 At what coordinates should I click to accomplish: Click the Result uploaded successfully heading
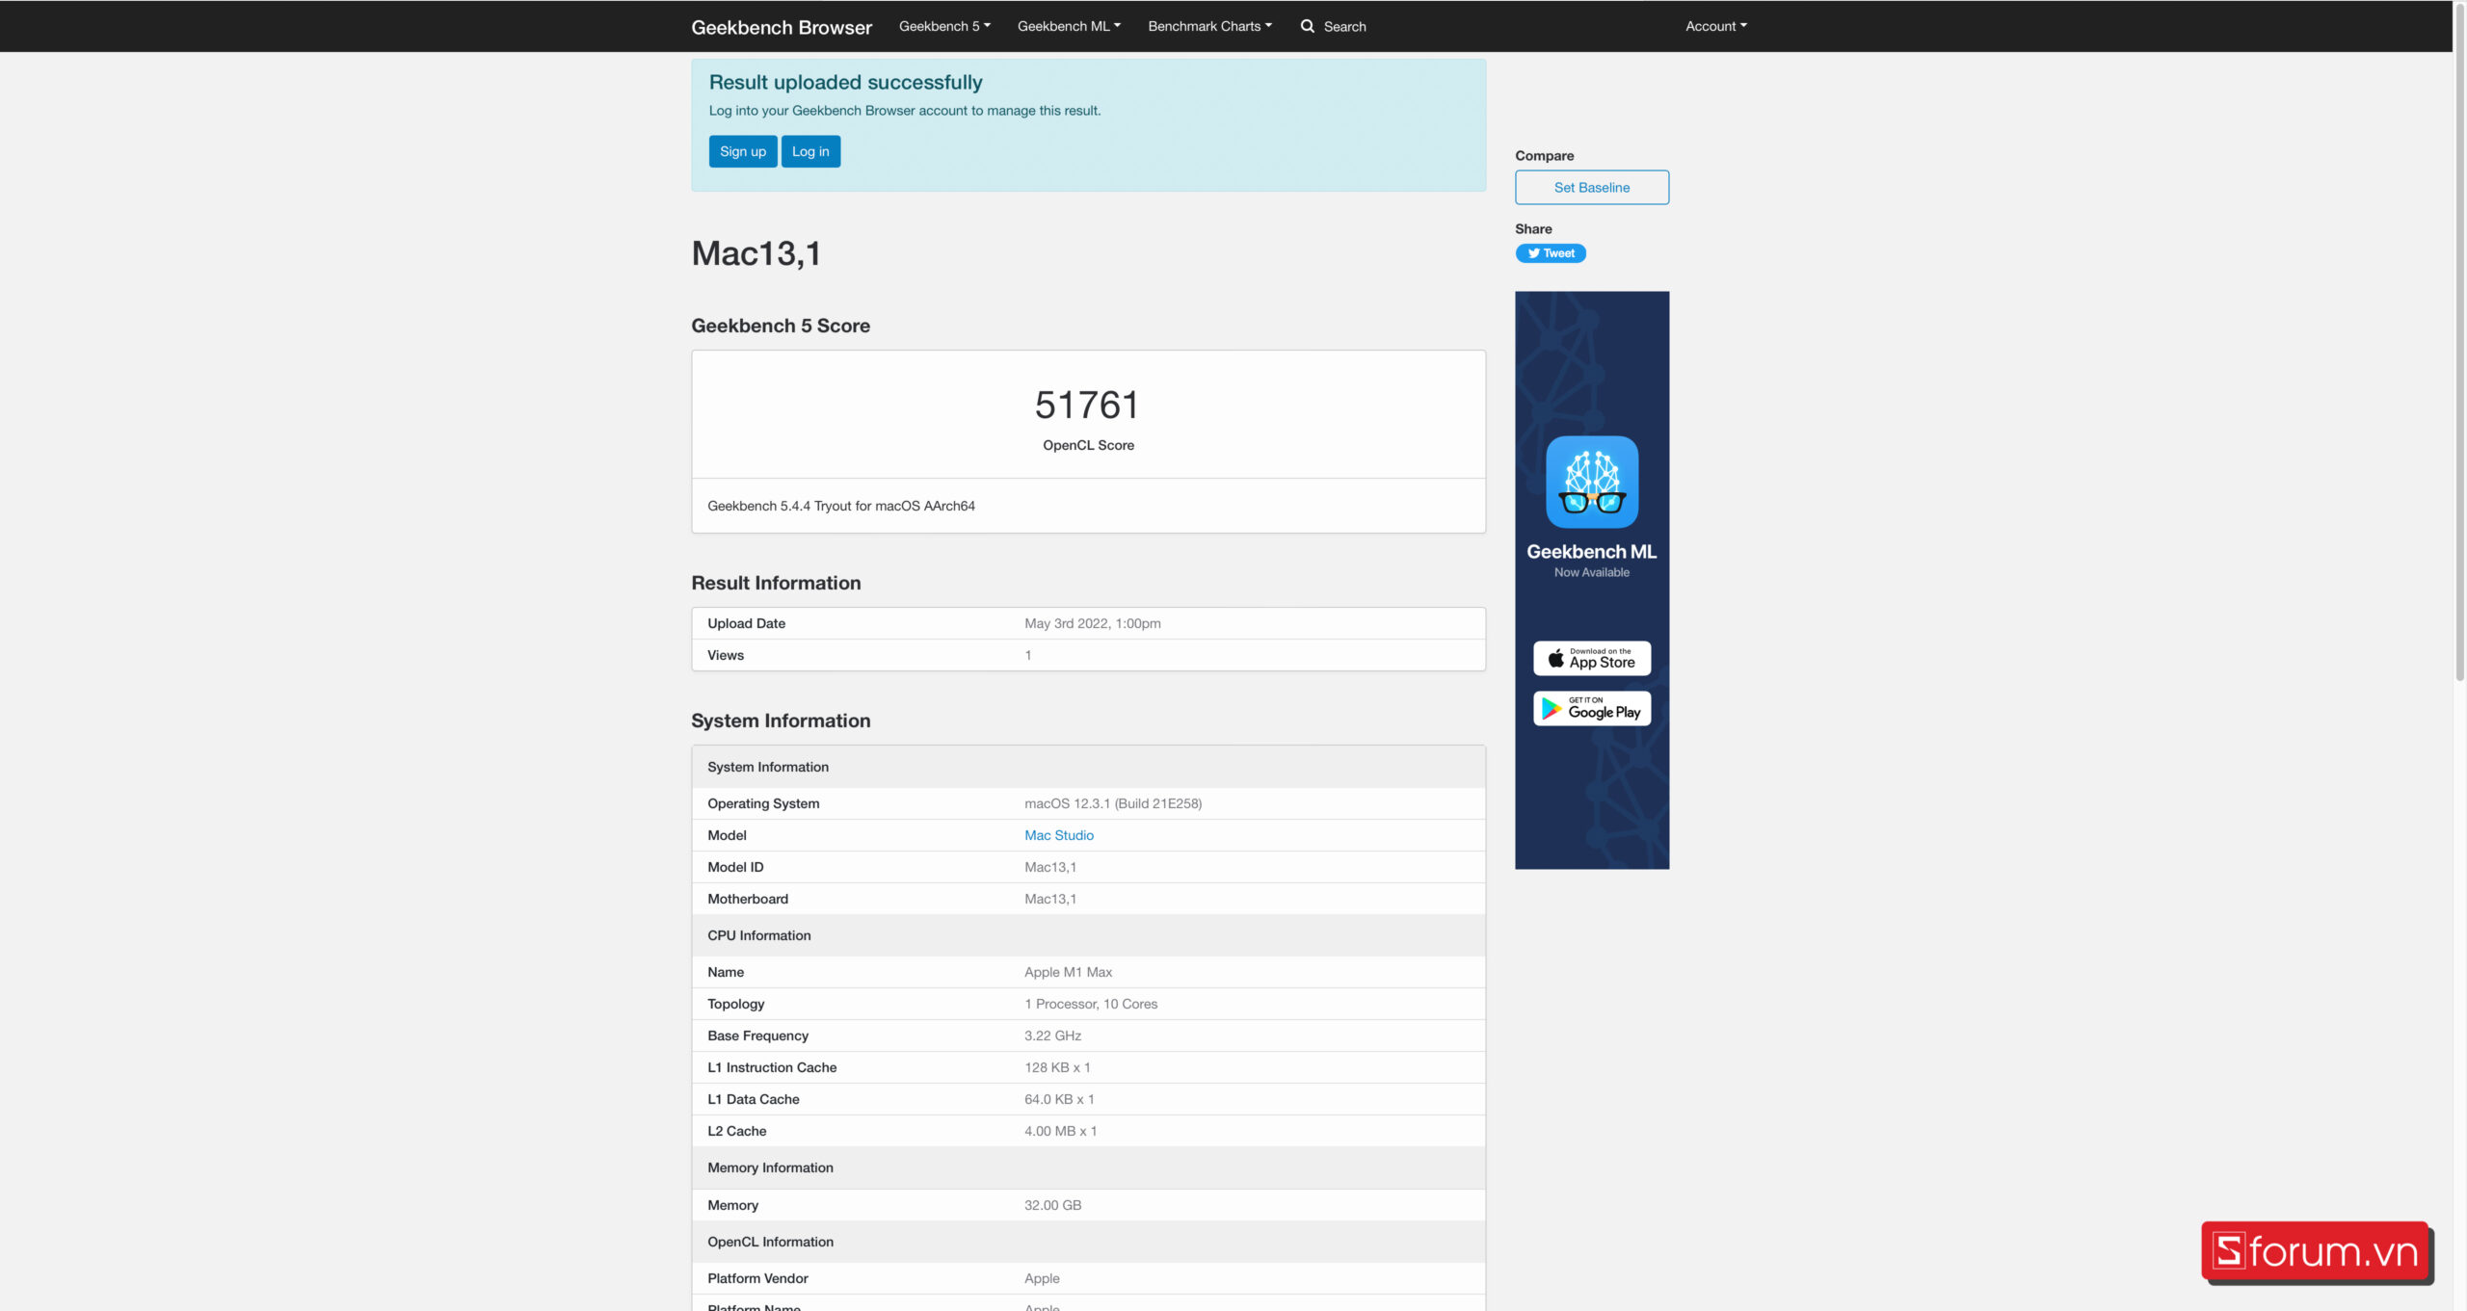click(x=845, y=82)
